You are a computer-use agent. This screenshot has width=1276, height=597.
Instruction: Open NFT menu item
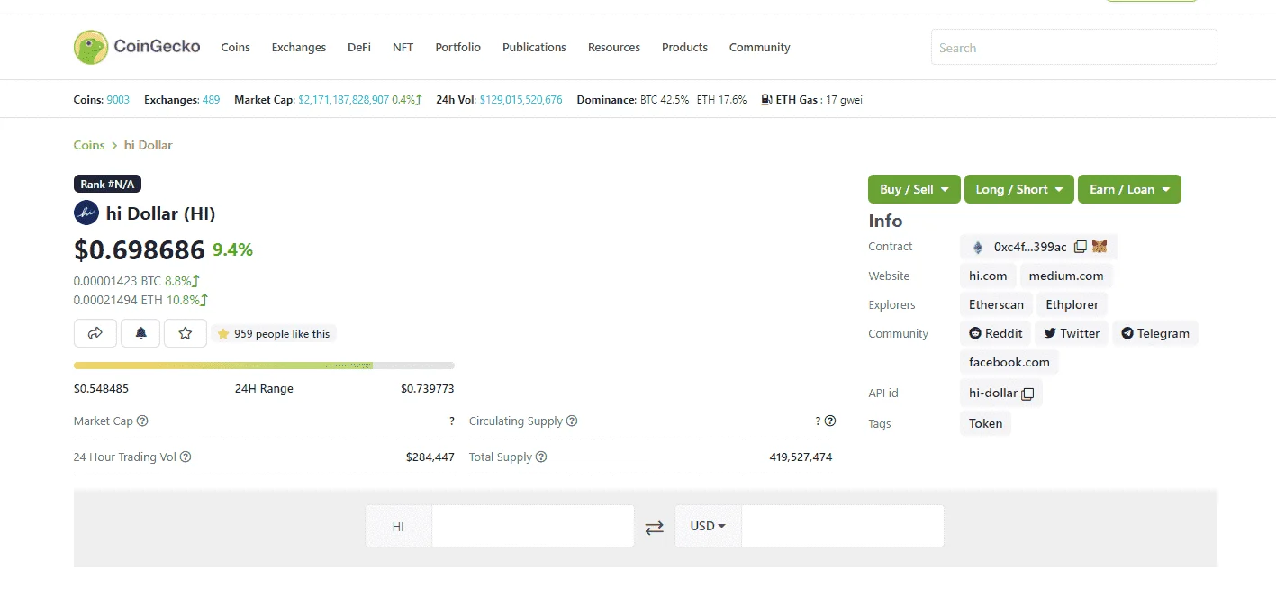403,47
